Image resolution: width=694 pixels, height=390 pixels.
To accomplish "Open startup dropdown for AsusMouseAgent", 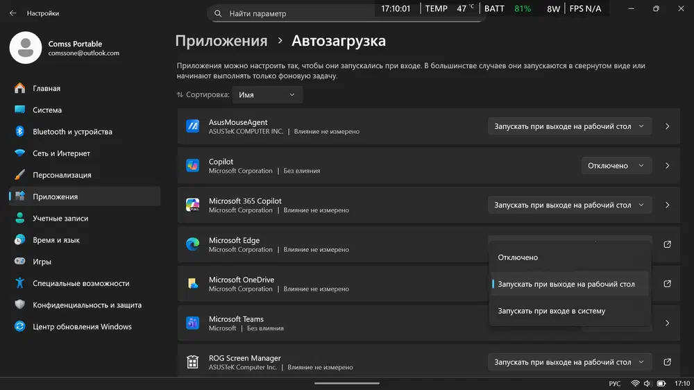I will [570, 126].
